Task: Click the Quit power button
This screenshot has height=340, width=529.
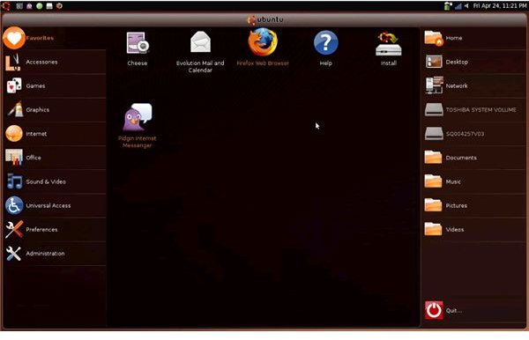Action: point(434,310)
